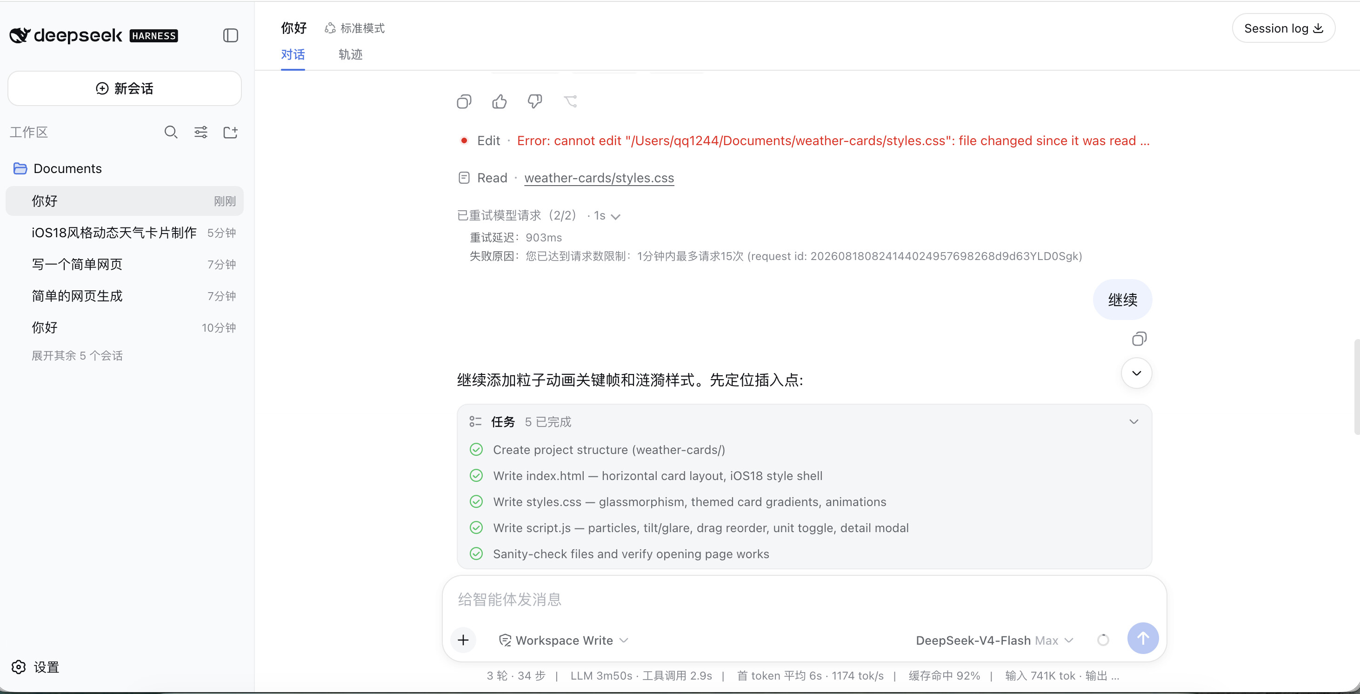The width and height of the screenshot is (1360, 694).
Task: Click the attachment plus button in the composer
Action: 464,640
